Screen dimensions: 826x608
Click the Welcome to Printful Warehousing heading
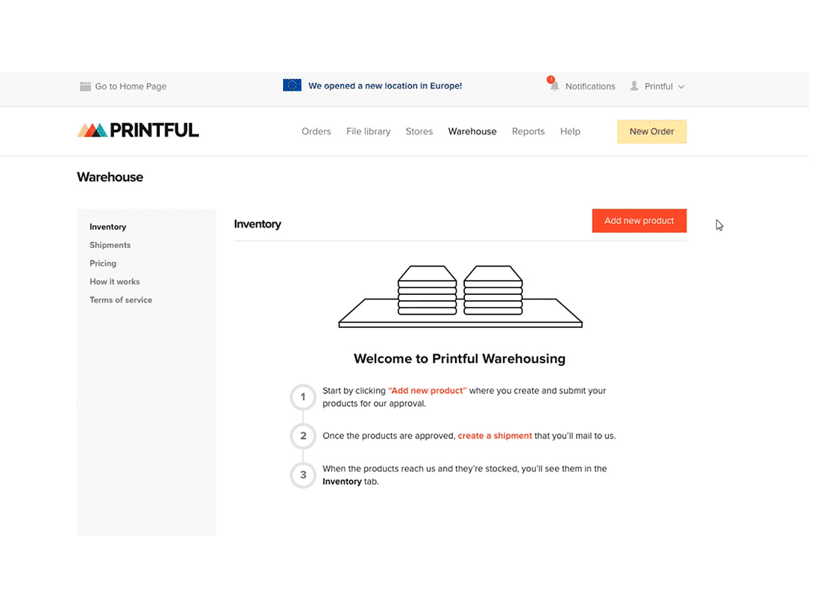pos(460,359)
